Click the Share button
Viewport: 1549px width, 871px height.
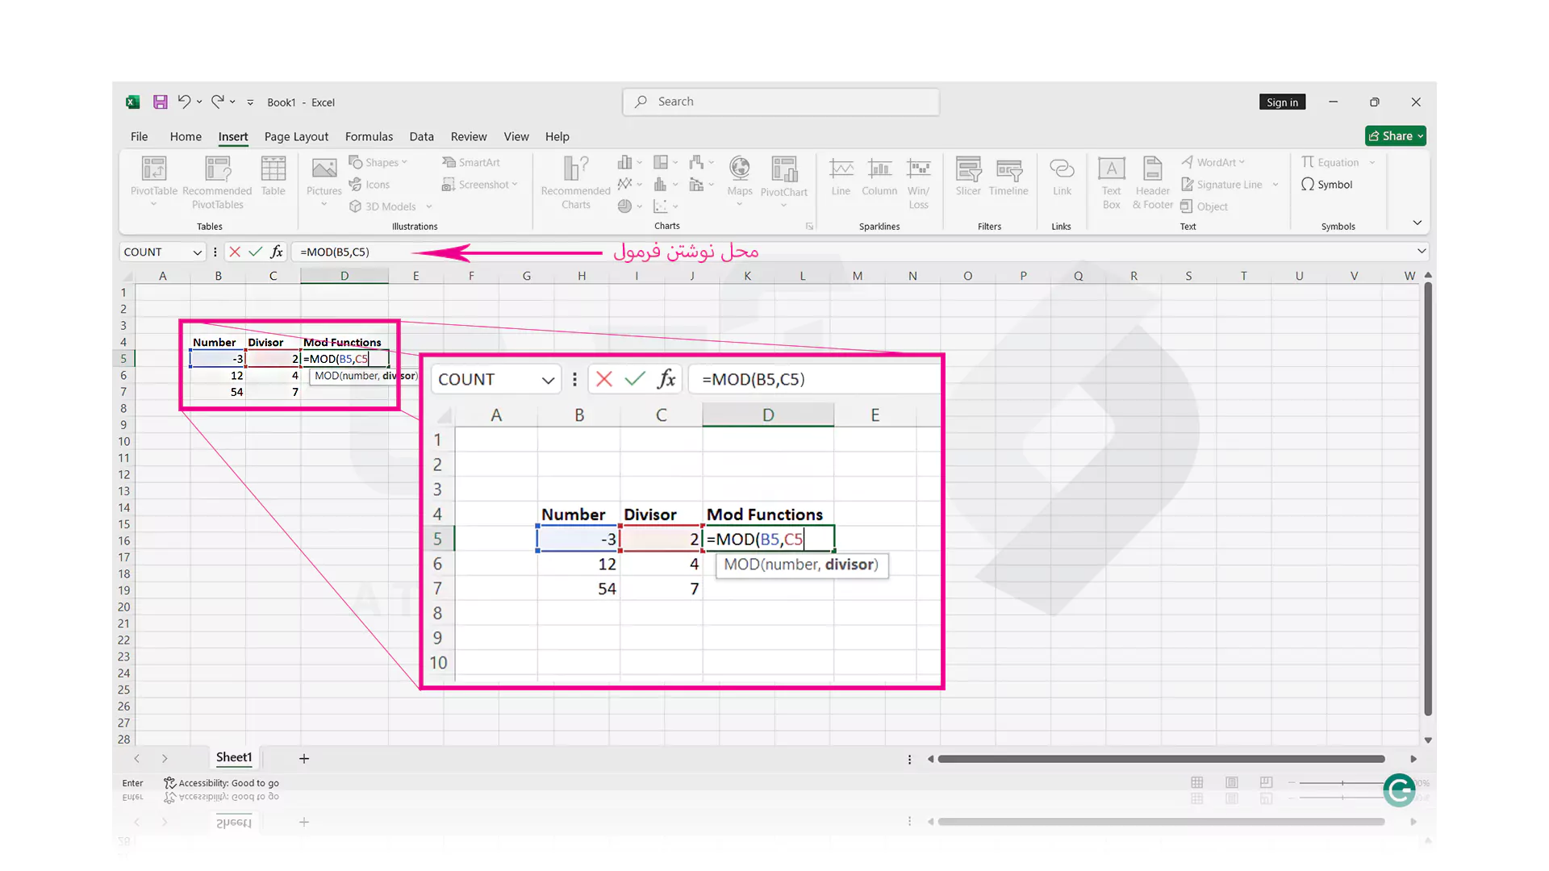[1396, 136]
